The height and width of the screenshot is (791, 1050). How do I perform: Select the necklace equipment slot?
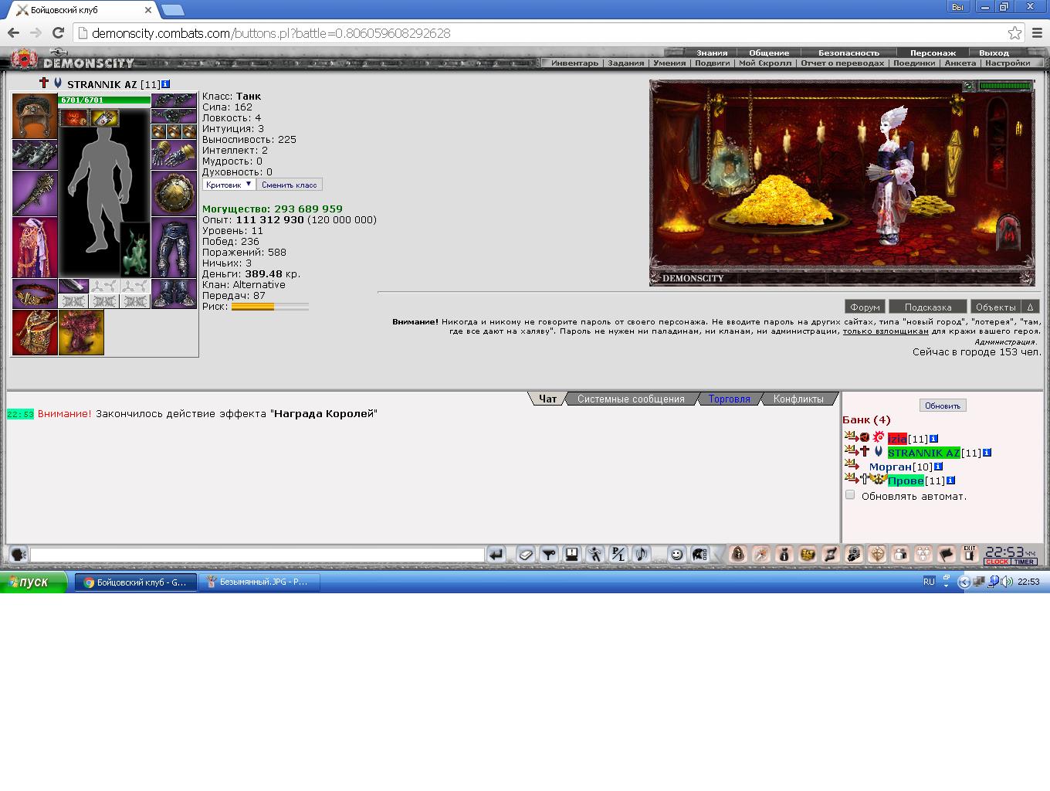click(174, 117)
